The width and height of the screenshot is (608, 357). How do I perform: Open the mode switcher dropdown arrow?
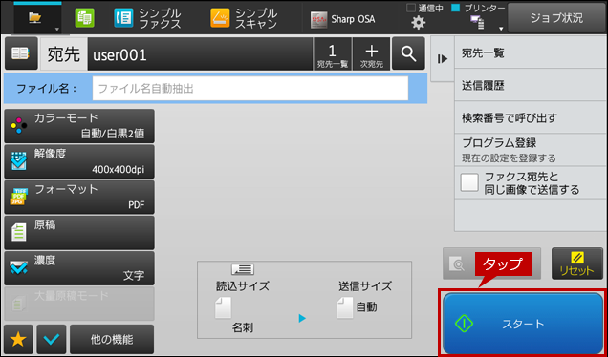coord(57,29)
